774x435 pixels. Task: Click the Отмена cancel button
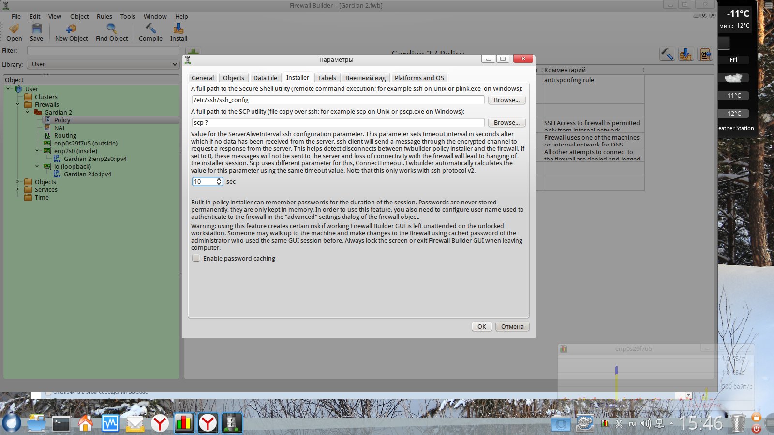[512, 327]
